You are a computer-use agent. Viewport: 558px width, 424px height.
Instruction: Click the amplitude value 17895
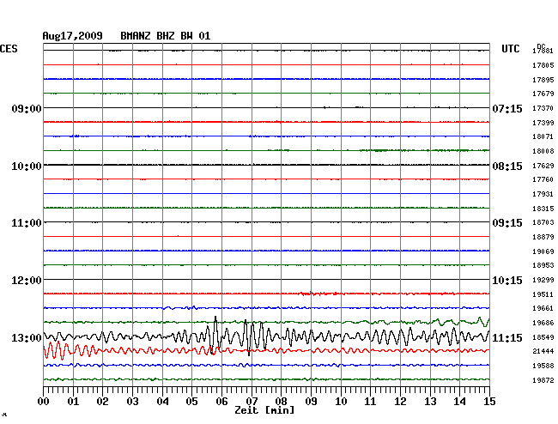point(543,80)
